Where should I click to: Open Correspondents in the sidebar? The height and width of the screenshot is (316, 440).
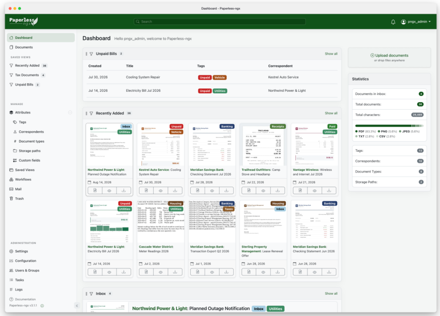(x=31, y=132)
